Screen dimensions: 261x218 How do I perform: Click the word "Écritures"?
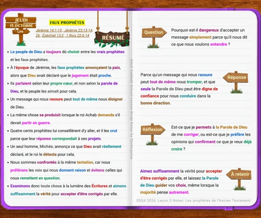(99, 186)
